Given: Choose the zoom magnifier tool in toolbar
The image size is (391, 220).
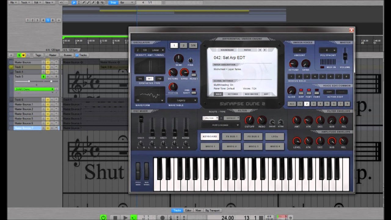Looking at the screenshot, I should point(102,2).
